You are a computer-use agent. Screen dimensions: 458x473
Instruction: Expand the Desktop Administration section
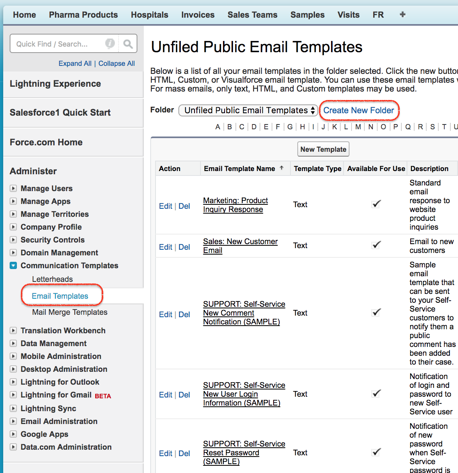[x=13, y=369]
